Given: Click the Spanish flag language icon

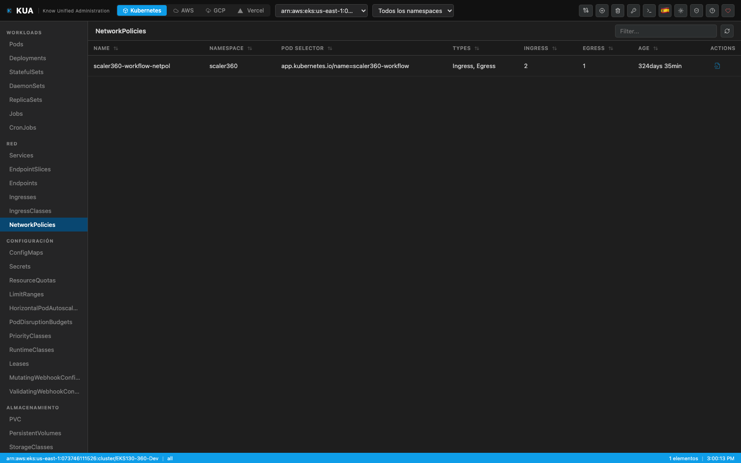Looking at the screenshot, I should click(x=665, y=11).
